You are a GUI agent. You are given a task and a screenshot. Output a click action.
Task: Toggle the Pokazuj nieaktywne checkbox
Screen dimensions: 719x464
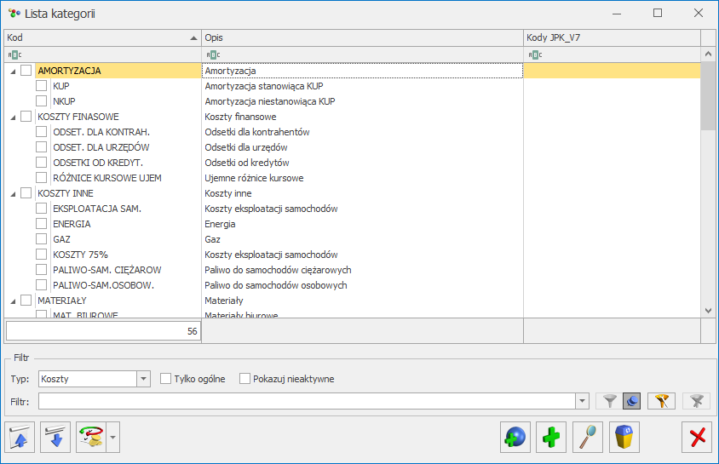click(245, 379)
